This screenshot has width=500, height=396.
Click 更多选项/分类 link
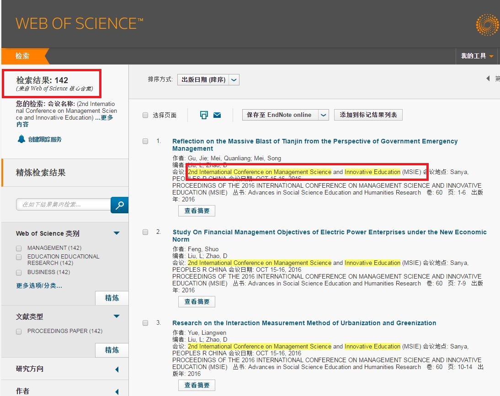(x=39, y=285)
